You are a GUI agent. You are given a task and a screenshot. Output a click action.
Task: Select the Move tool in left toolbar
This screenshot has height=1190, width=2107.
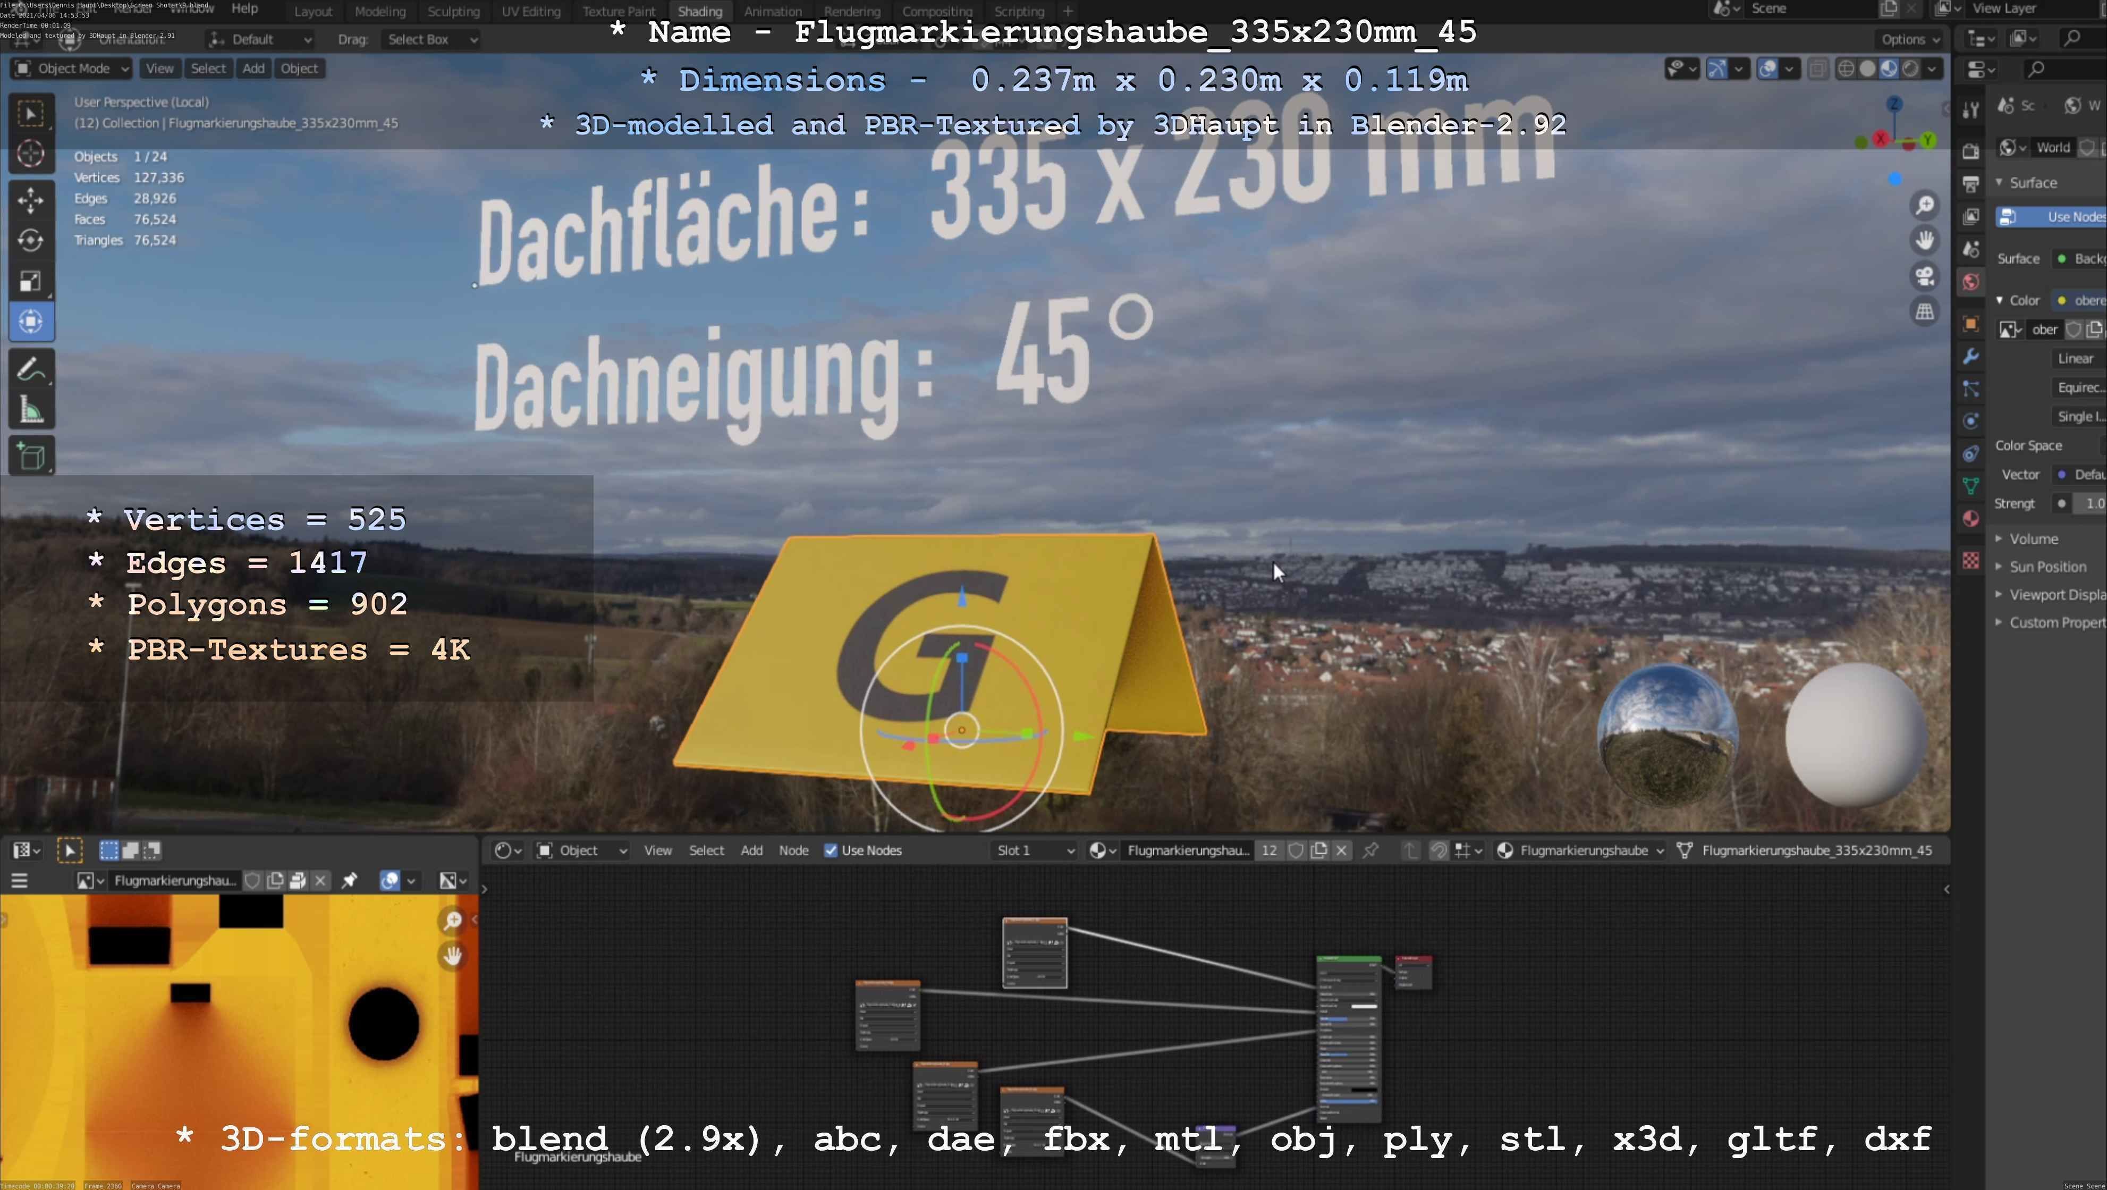(x=30, y=199)
